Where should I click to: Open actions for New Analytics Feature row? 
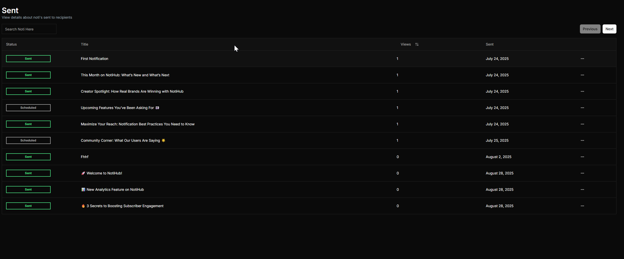click(x=582, y=190)
